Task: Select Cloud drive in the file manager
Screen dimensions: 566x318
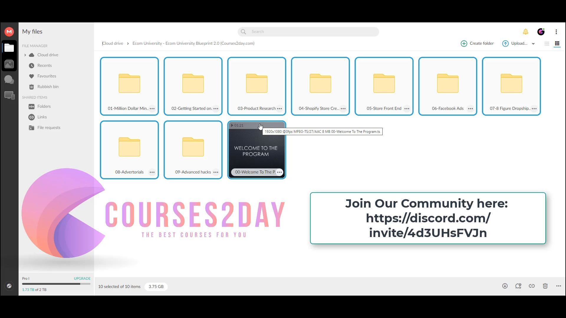Action: point(48,55)
